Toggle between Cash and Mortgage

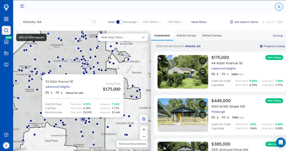pyautogui.click(x=120, y=22)
